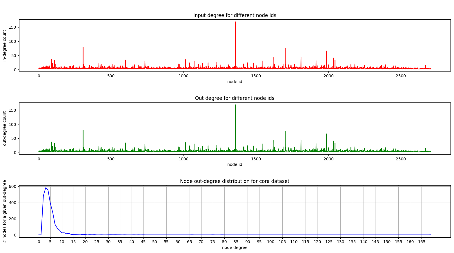Click the tallest green spike's peak in the out-degree plot
This screenshot has height=253, width=454.
[235, 105]
